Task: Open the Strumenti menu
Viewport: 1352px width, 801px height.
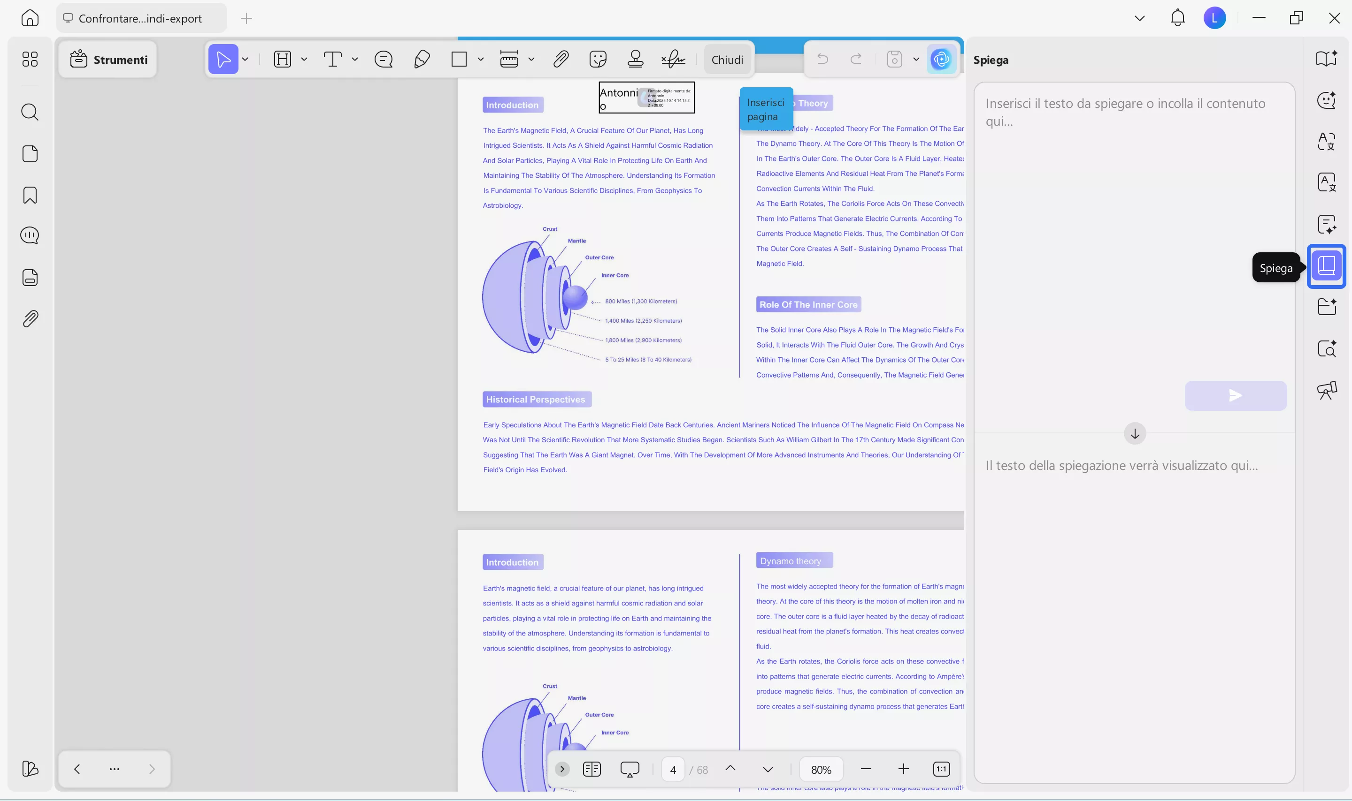Action: (108, 60)
